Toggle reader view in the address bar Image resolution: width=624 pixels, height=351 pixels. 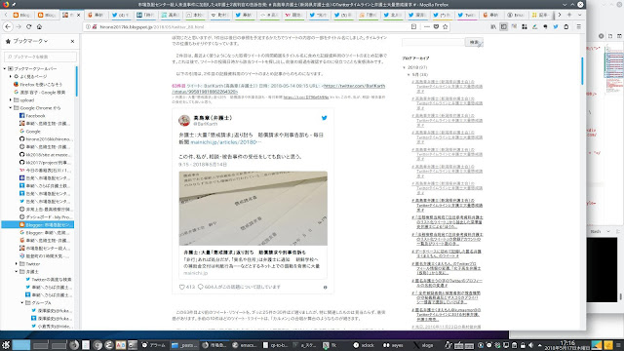click(x=413, y=26)
